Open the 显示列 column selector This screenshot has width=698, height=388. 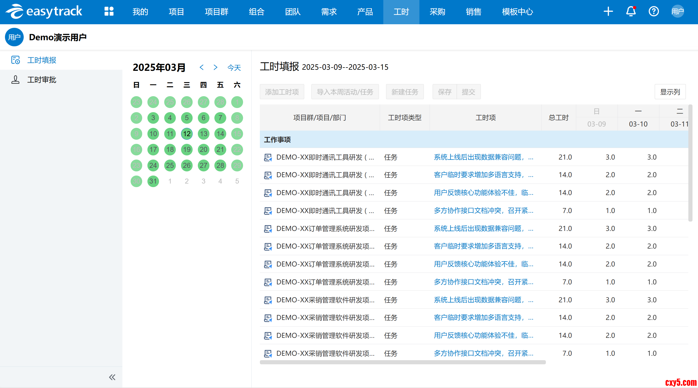[x=670, y=92]
